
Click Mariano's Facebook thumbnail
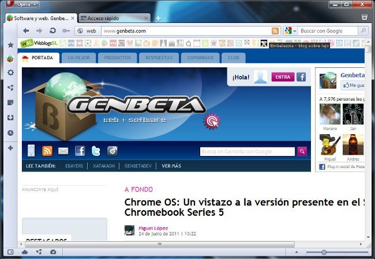click(x=330, y=114)
